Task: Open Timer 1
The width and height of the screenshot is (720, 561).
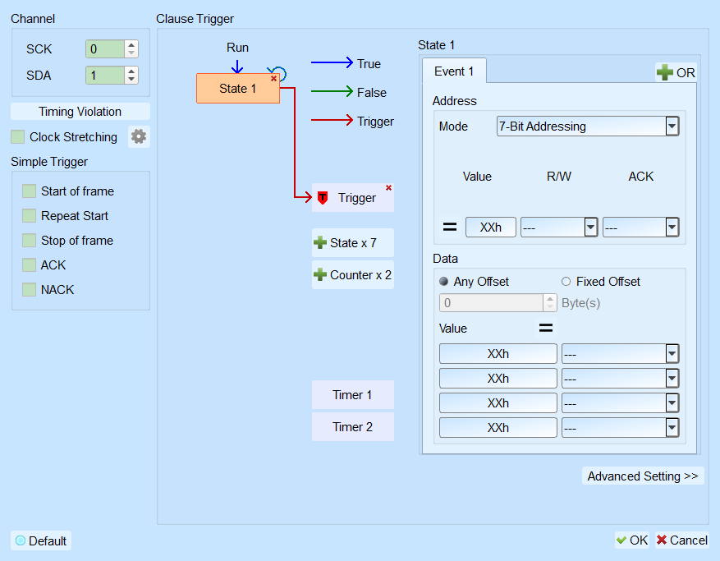Action: (x=353, y=395)
